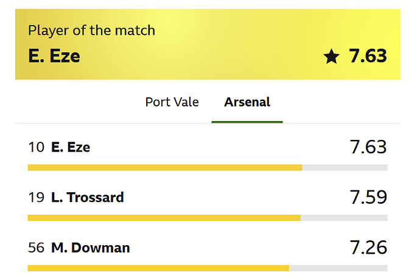Click the yellow rating bar under L. Trossard
The image size is (420, 278).
164,218
